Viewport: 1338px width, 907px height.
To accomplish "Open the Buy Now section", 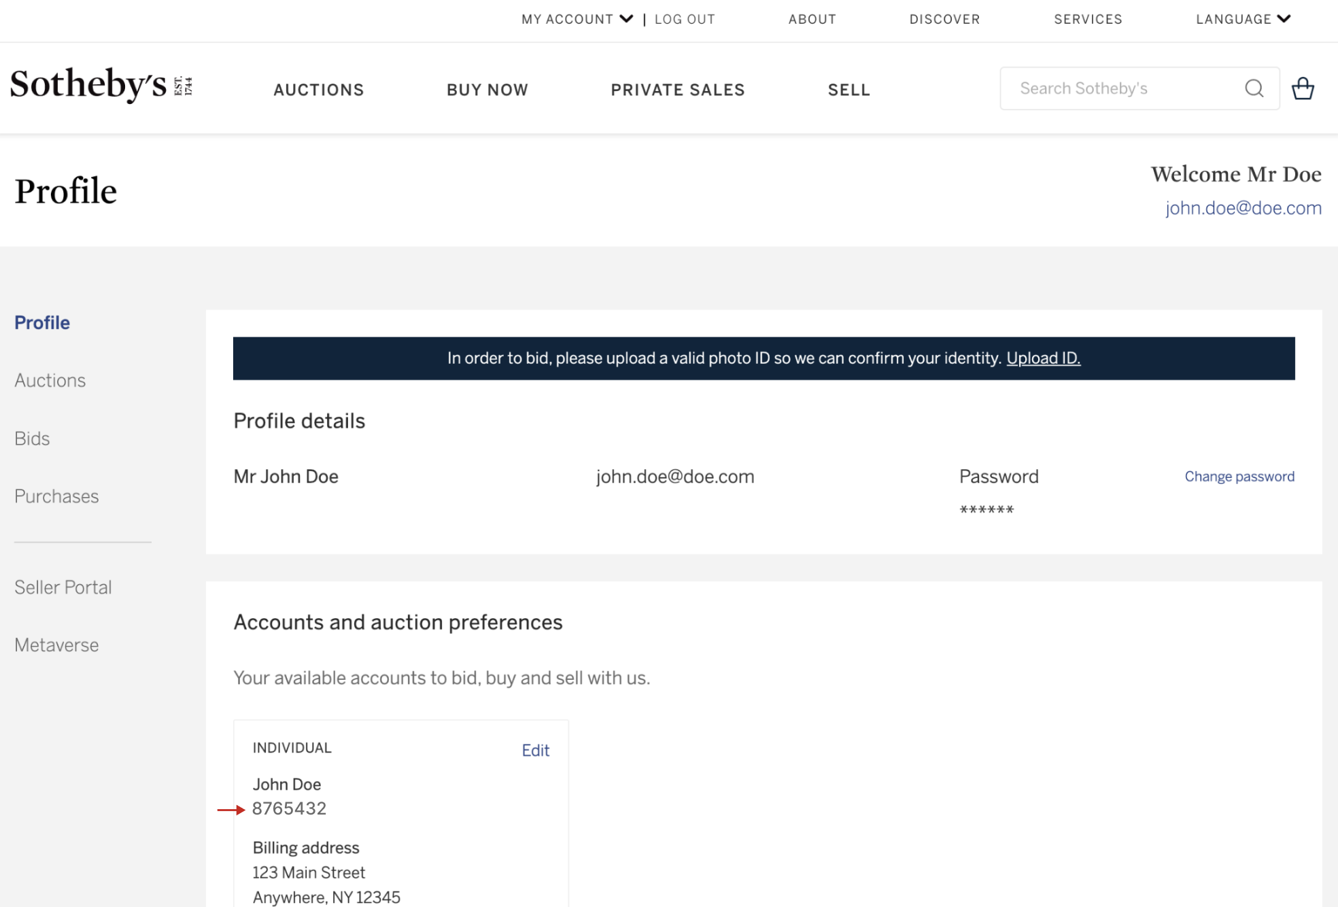I will (487, 90).
